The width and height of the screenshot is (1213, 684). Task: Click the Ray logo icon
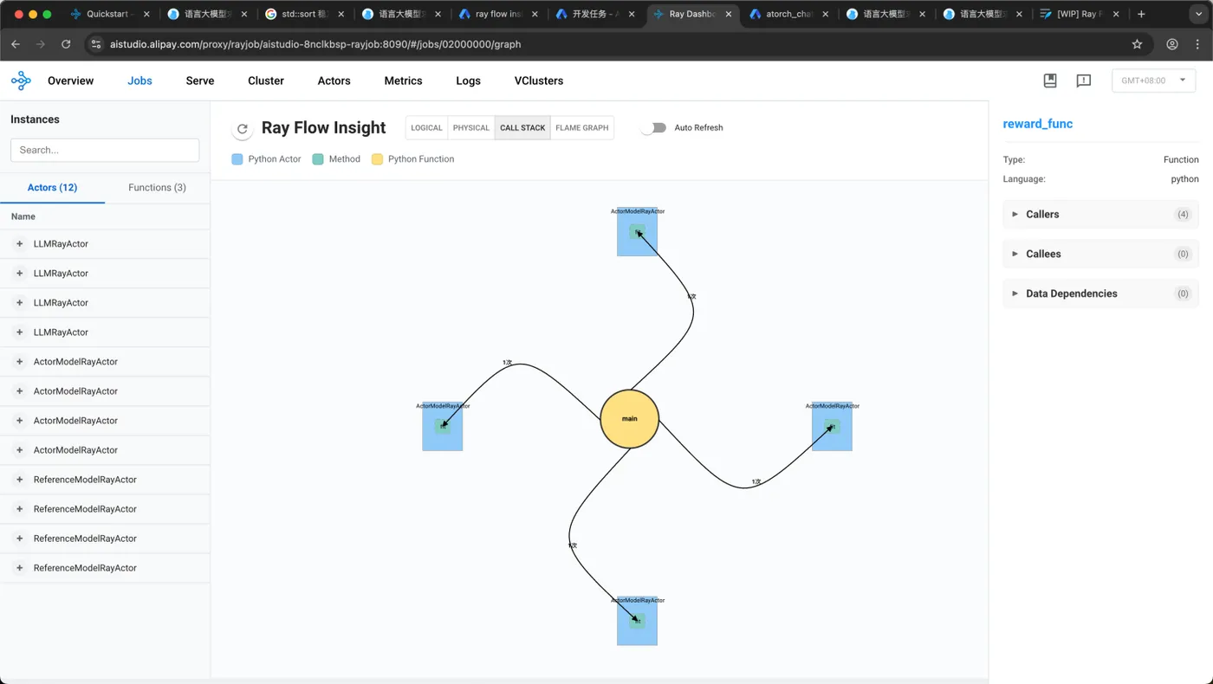tap(21, 81)
